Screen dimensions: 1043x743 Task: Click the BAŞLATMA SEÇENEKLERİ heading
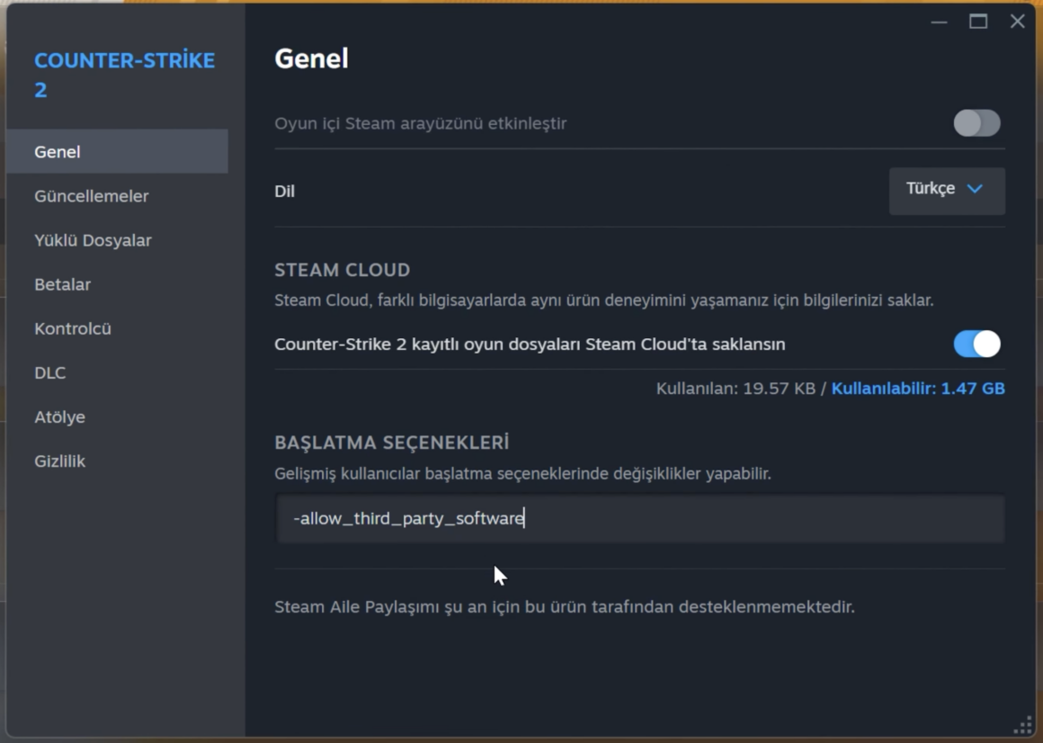(392, 443)
